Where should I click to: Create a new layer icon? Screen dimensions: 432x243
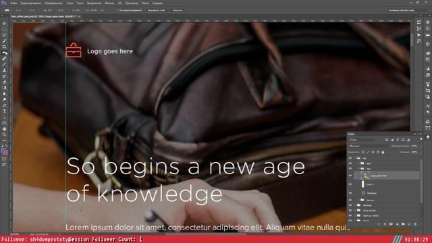tap(409, 224)
